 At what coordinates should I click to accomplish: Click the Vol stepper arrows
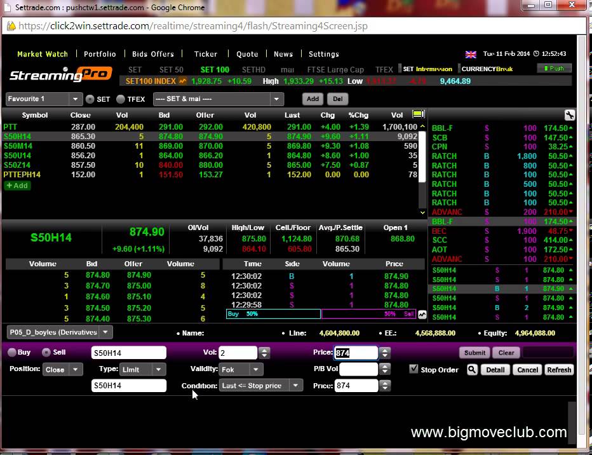click(x=264, y=353)
